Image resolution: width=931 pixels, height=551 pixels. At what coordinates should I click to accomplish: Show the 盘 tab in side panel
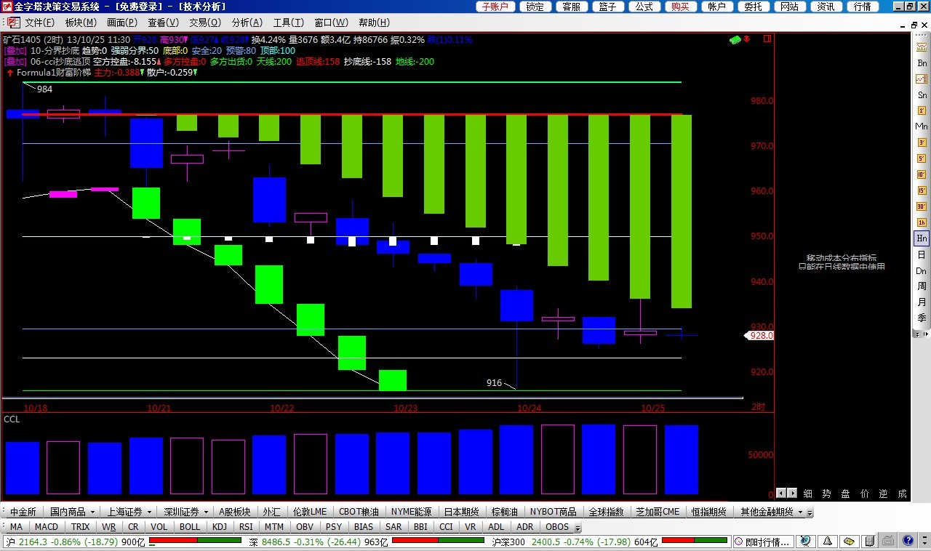coord(845,494)
